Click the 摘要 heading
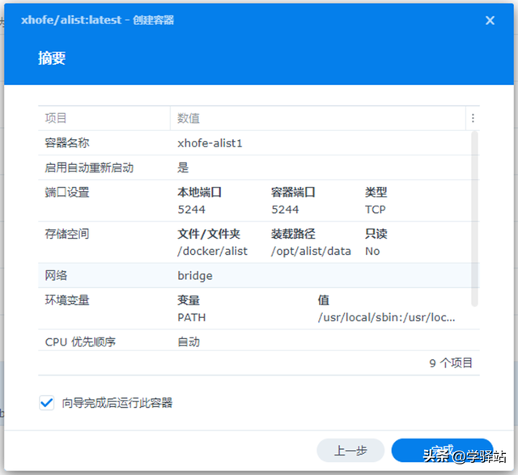The image size is (518, 475). point(52,58)
